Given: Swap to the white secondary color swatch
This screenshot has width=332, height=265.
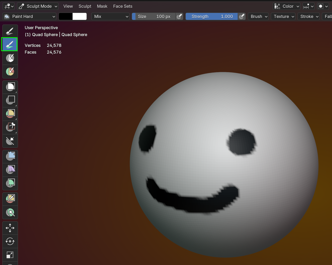Looking at the screenshot, I should coord(80,16).
